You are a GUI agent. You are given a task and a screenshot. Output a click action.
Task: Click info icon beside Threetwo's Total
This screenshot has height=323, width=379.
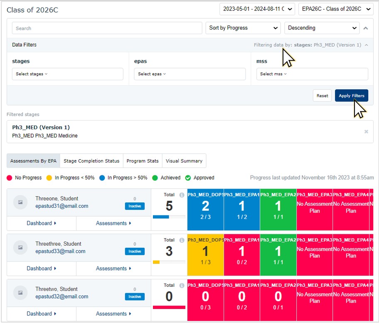182,285
